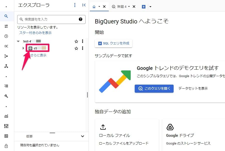Viewport: 225px width, 151px height.
Task: Collapse the Explorer panel
Action: point(84,5)
